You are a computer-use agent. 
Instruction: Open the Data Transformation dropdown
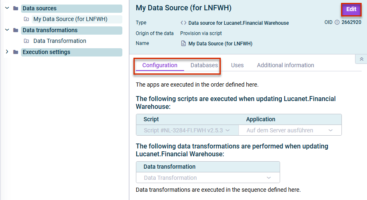(208, 177)
